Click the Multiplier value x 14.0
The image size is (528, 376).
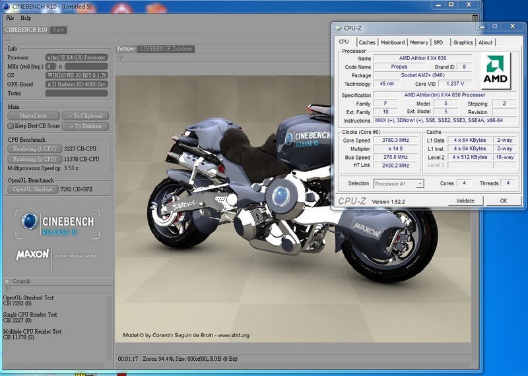395,148
